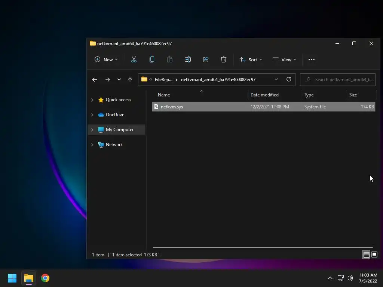Expand the Network tree node
This screenshot has height=287, width=383.
pyautogui.click(x=92, y=145)
